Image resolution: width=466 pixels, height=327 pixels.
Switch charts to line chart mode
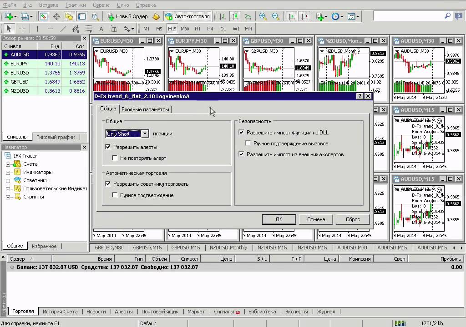click(x=248, y=16)
